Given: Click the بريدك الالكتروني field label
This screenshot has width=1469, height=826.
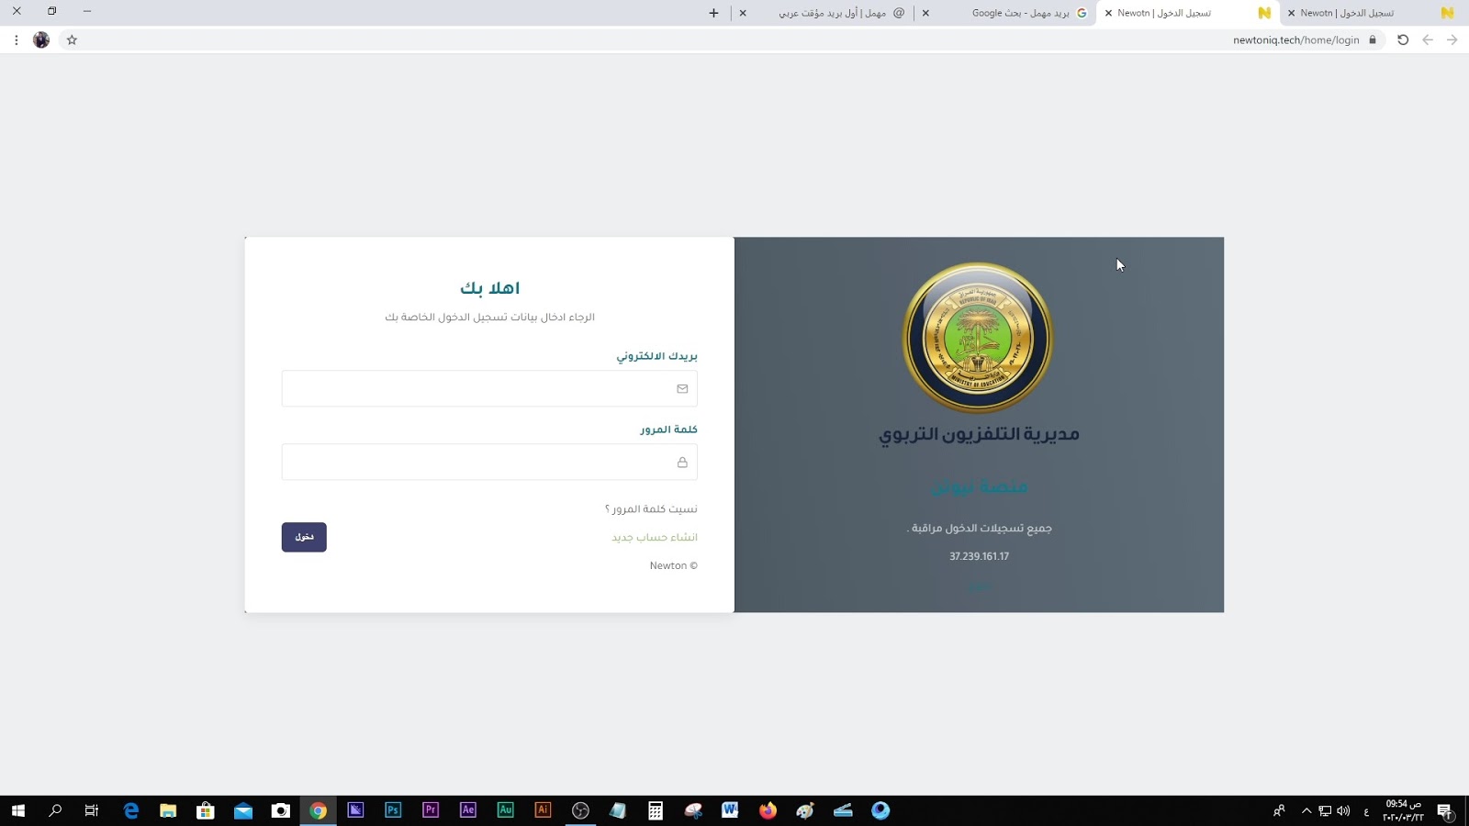Looking at the screenshot, I should [656, 355].
